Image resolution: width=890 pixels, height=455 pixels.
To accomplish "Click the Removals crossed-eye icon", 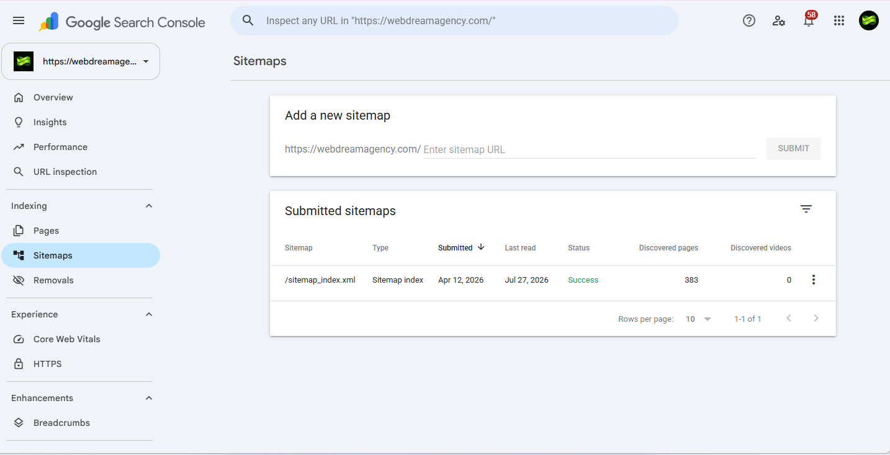I will pos(19,280).
